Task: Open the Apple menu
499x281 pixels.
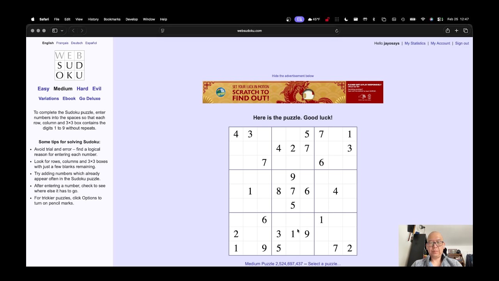Action: click(x=33, y=19)
